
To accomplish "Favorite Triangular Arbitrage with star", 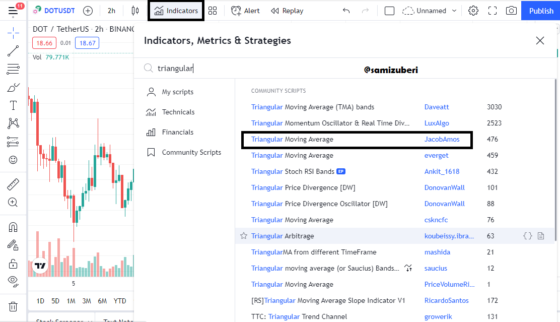I will 244,236.
